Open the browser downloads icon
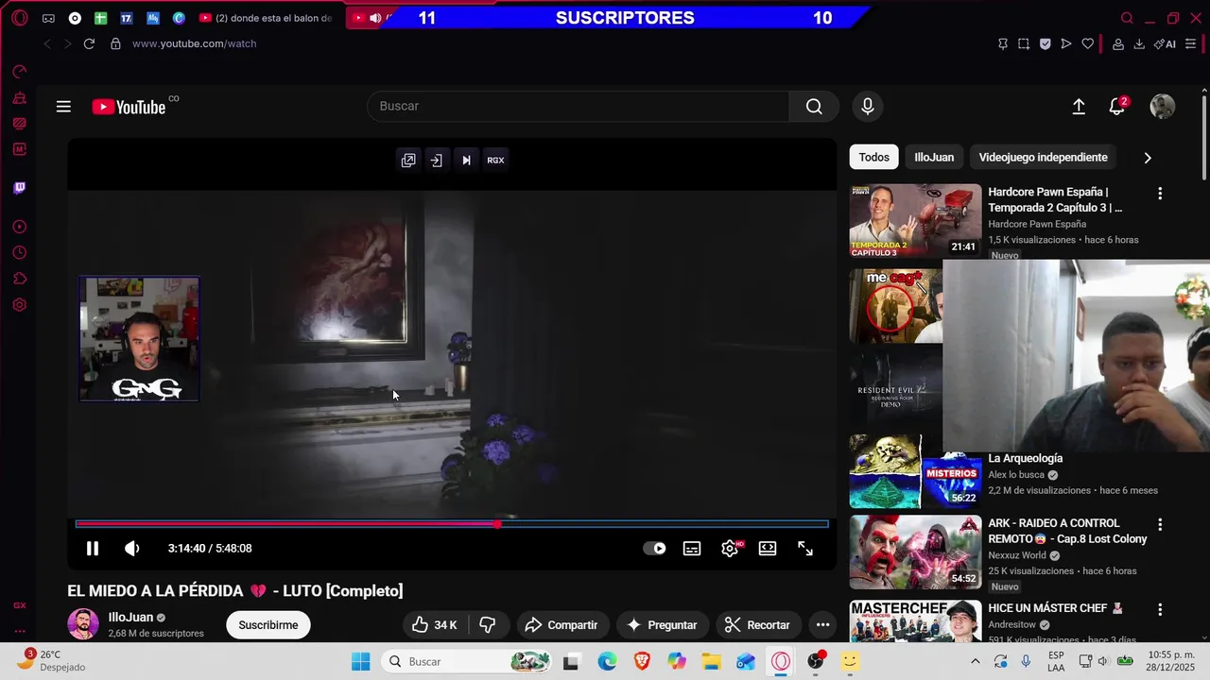Viewport: 1210px width, 680px height. (1139, 43)
